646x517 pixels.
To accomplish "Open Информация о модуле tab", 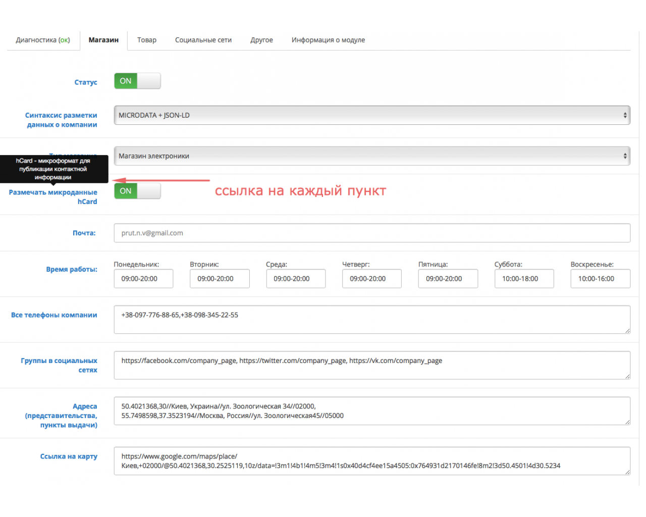I will click(x=328, y=40).
